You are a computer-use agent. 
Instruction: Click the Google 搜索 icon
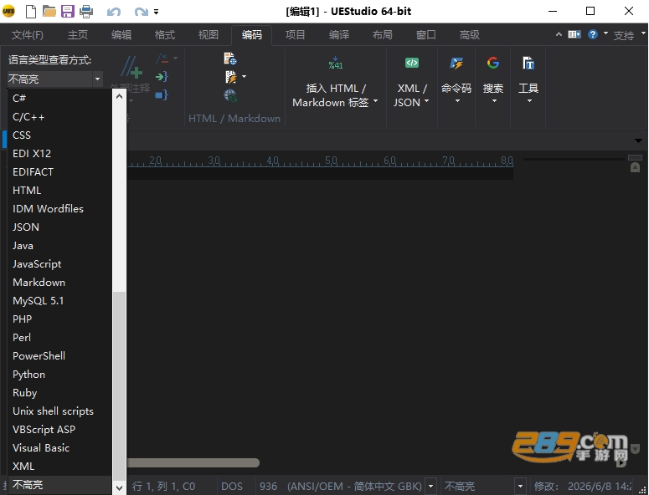493,63
